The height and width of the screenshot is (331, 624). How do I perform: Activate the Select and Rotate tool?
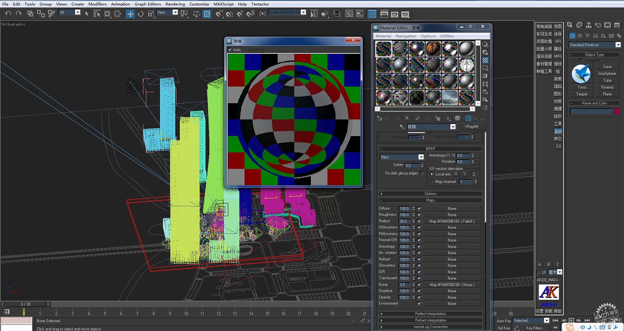pyautogui.click(x=140, y=14)
